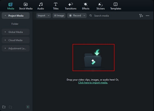Click the AI Image button
This screenshot has height=111, width=154.
(59, 16)
